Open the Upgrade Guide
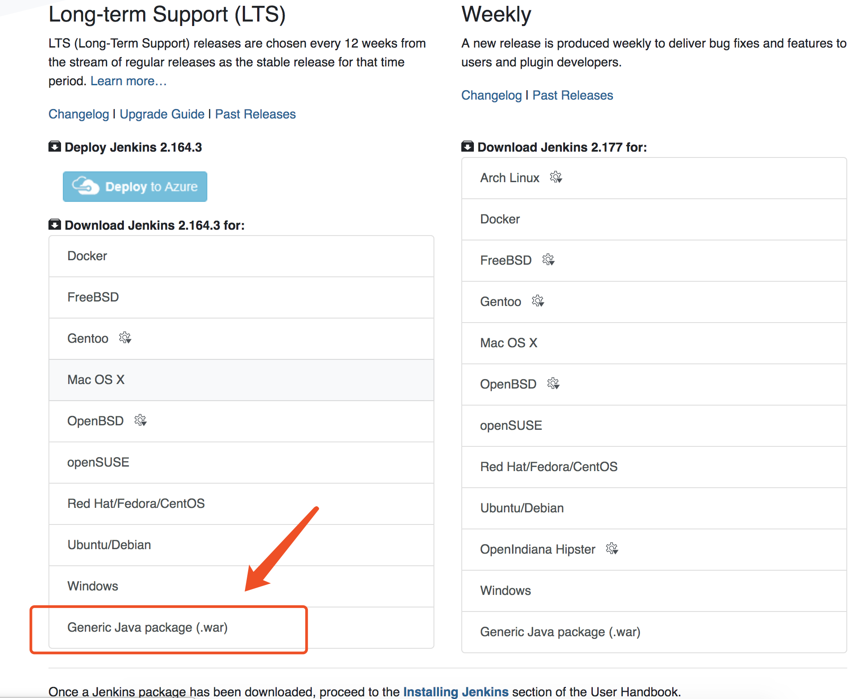 (x=162, y=114)
